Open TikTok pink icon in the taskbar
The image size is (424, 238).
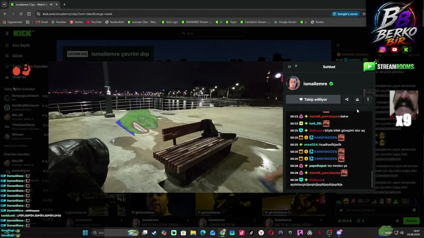click(241, 233)
